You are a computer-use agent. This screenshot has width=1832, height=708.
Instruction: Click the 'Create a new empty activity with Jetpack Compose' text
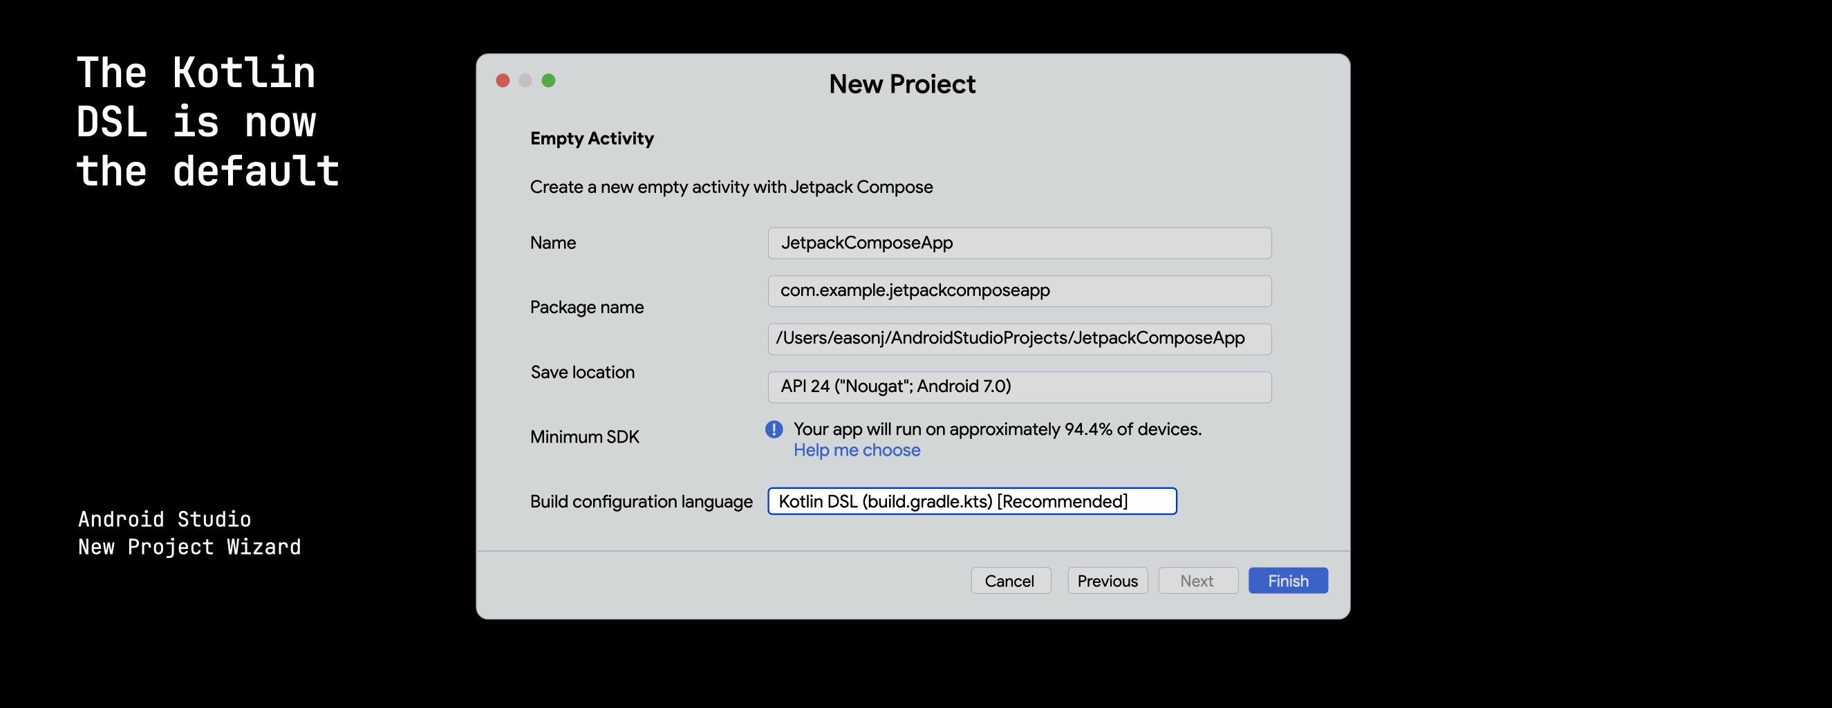tap(731, 187)
